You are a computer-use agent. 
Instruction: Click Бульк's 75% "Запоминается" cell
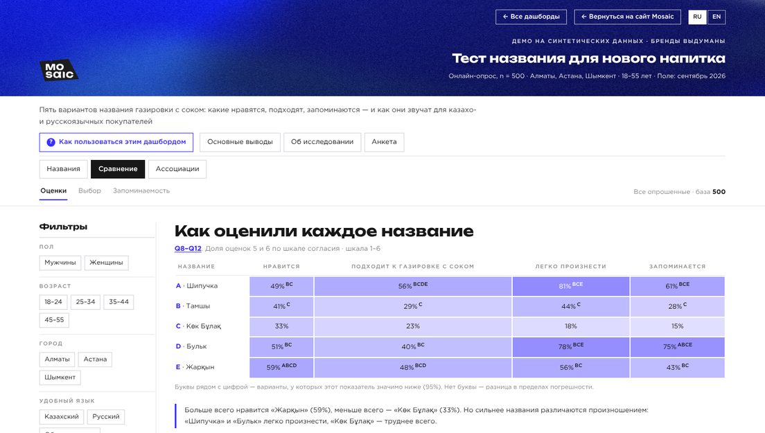pyautogui.click(x=677, y=346)
